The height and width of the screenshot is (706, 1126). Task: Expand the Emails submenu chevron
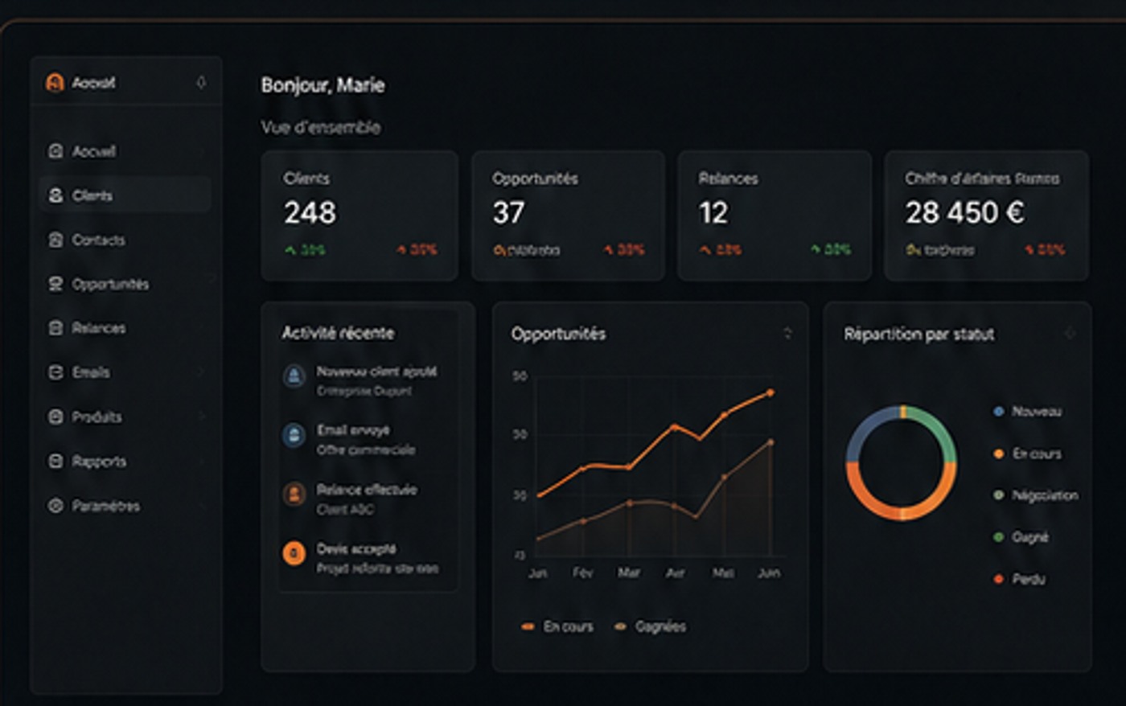[201, 372]
